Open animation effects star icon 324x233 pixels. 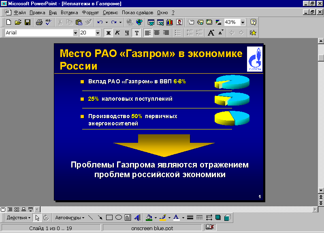(253, 33)
